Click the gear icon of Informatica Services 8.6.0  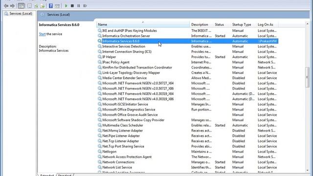(100, 41)
